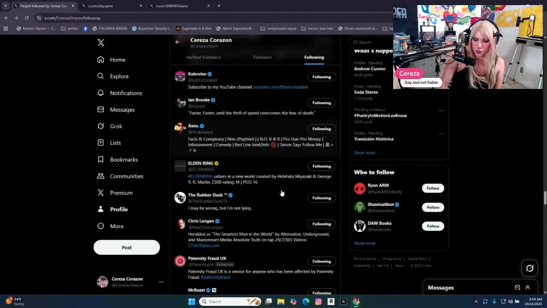Click the Kabrutus profile picture
Image resolution: width=547 pixels, height=308 pixels.
(180, 77)
